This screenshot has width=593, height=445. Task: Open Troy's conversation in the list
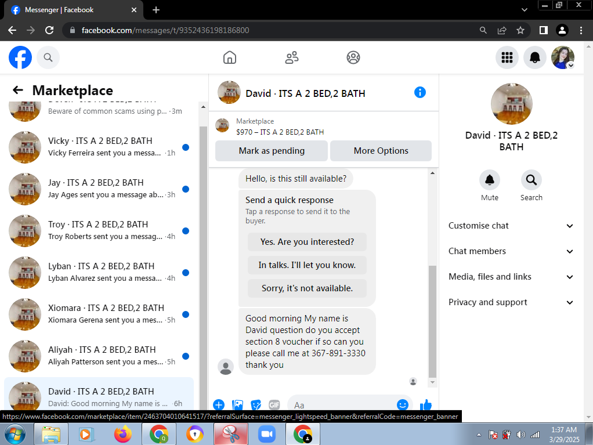point(99,231)
